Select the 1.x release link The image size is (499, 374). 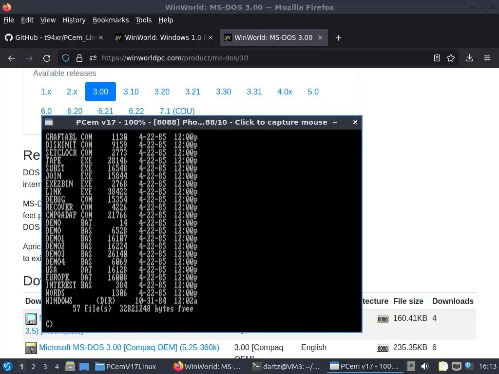pyautogui.click(x=46, y=92)
